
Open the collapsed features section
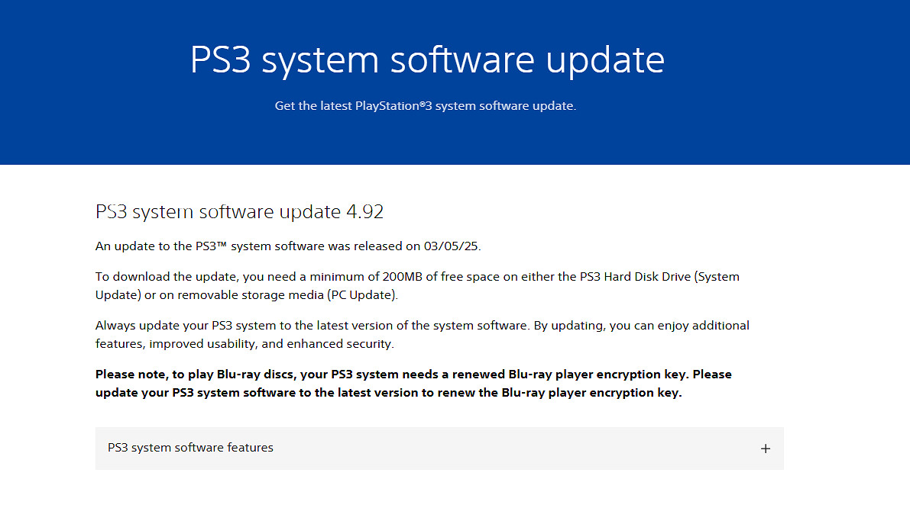pyautogui.click(x=439, y=449)
